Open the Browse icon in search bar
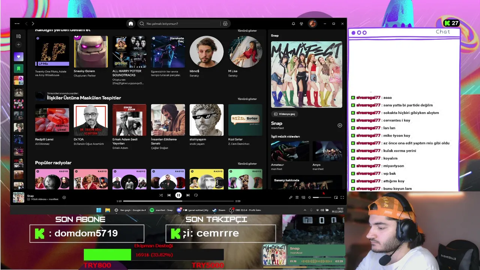Image resolution: width=480 pixels, height=270 pixels. click(x=225, y=24)
